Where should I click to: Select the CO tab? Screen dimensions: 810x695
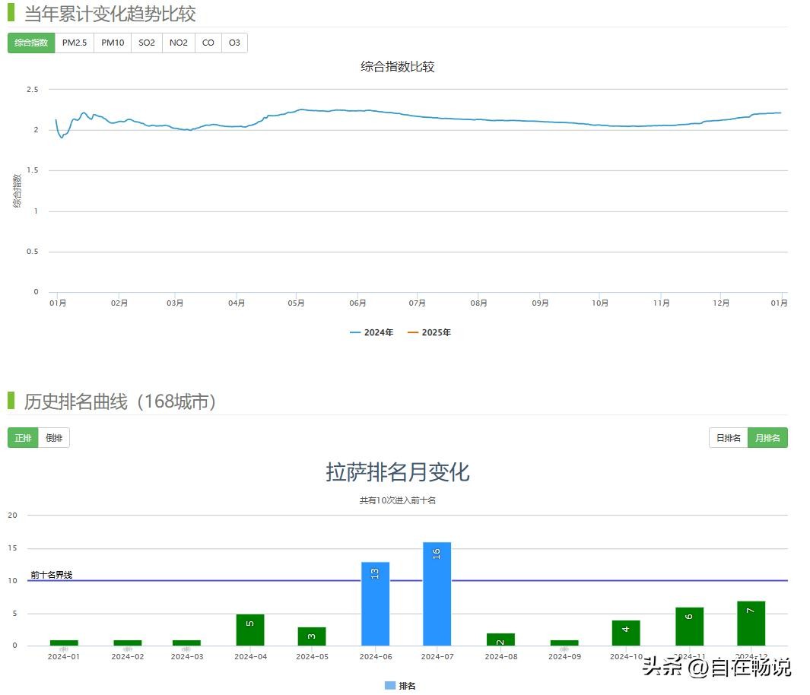click(208, 43)
